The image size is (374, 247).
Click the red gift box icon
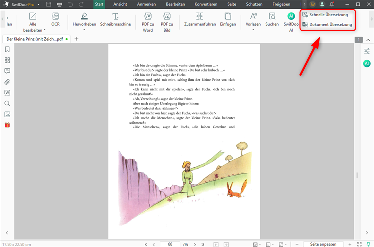pyautogui.click(x=7, y=125)
